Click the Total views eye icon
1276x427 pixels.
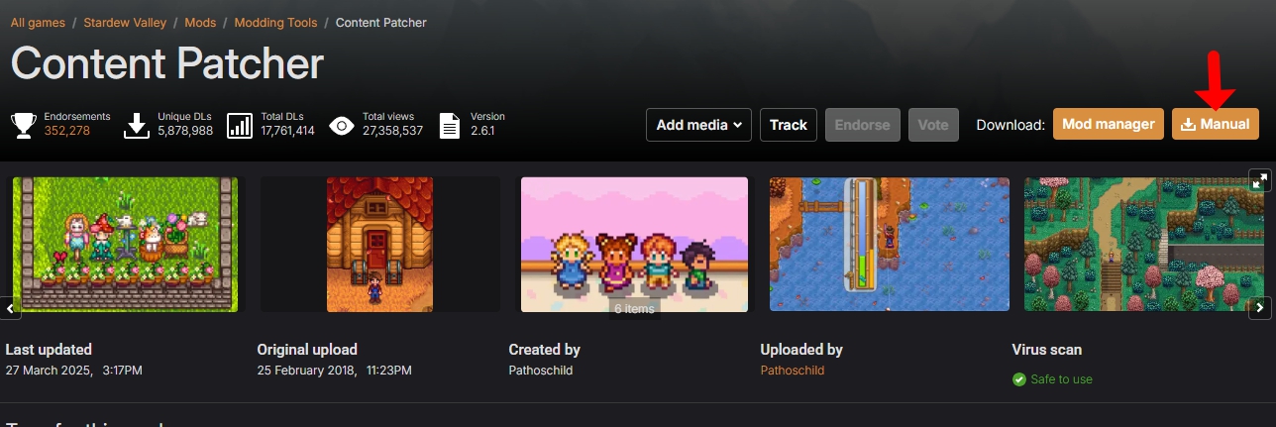342,125
